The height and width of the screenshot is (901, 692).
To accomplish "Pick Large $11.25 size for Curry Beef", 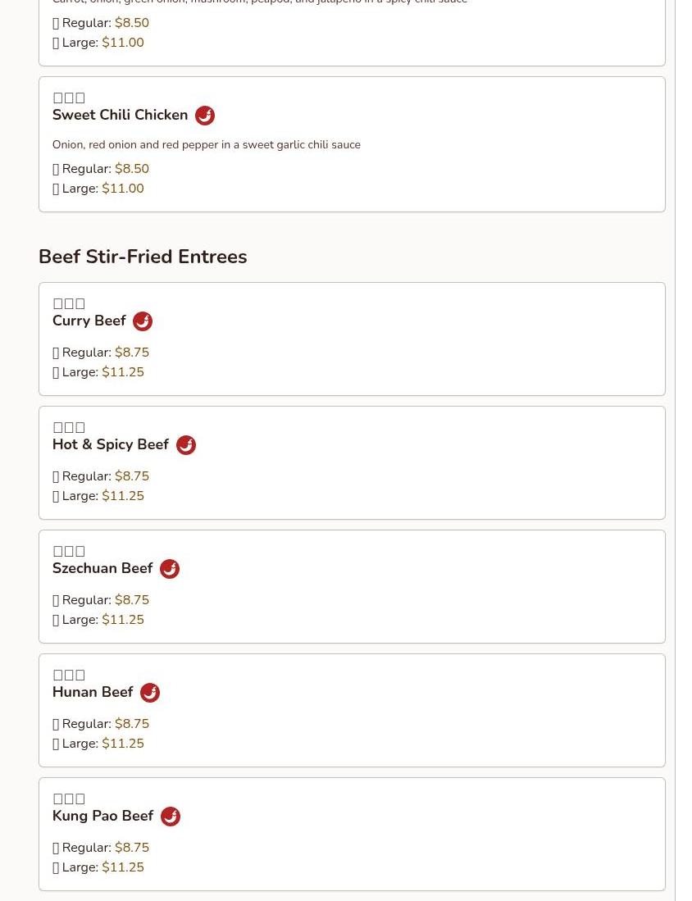I will pos(98,371).
